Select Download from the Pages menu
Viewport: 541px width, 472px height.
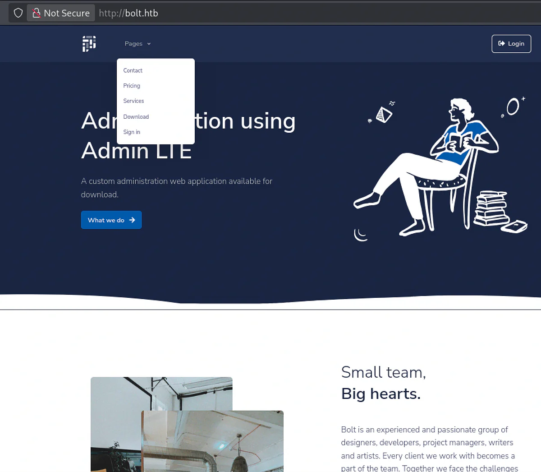click(x=136, y=116)
